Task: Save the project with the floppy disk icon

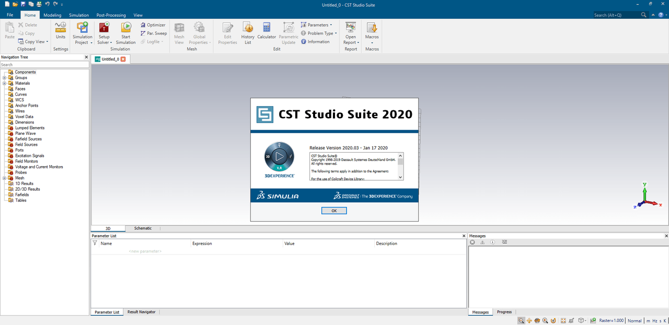Action: click(x=23, y=4)
